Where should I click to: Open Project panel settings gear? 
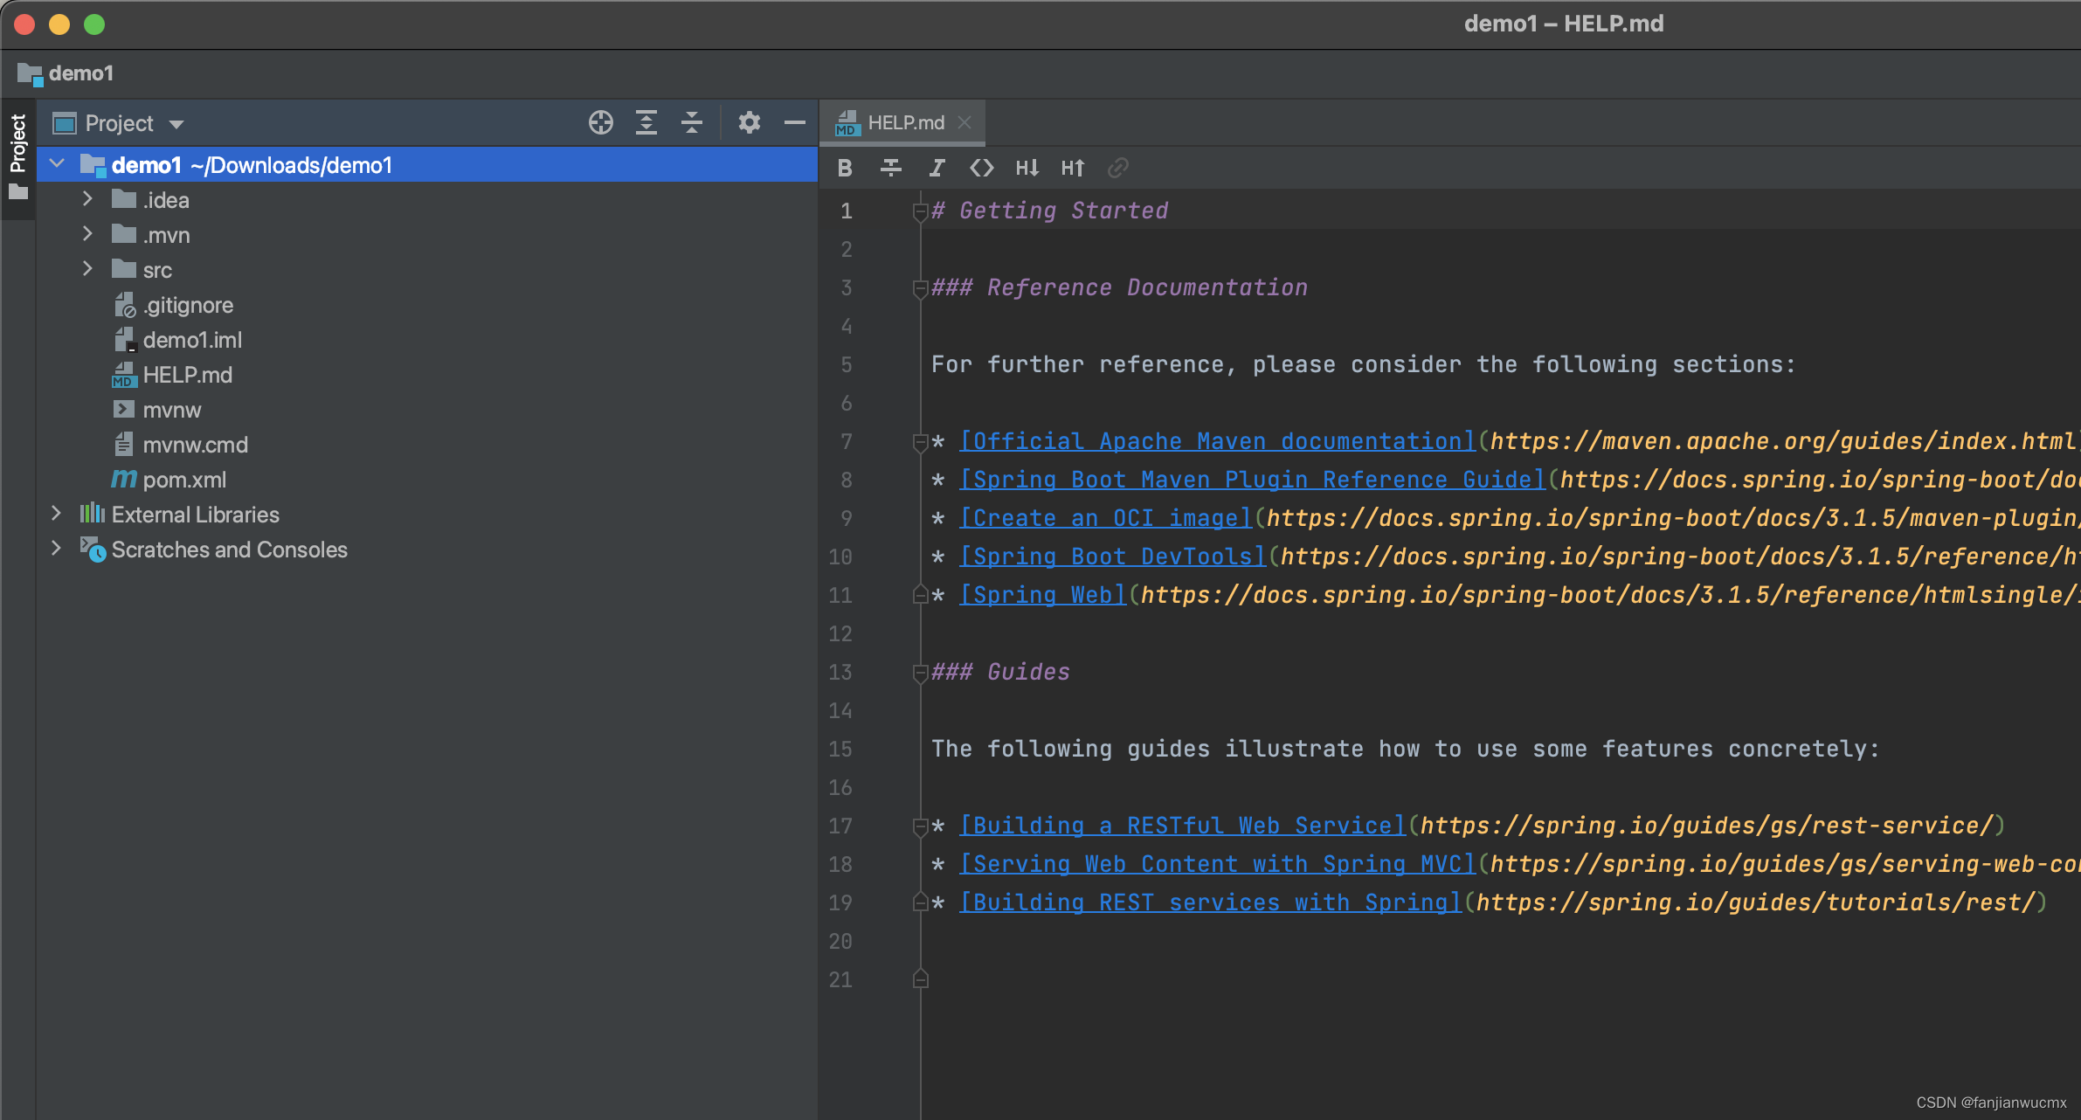pos(749,123)
